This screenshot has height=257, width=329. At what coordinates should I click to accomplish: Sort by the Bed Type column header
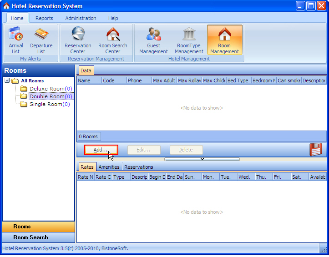[x=238, y=81]
